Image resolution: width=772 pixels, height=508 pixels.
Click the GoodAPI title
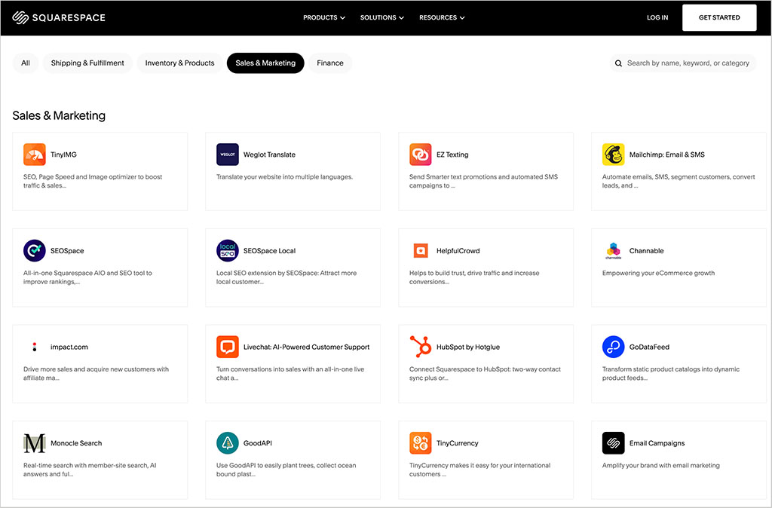pos(258,443)
